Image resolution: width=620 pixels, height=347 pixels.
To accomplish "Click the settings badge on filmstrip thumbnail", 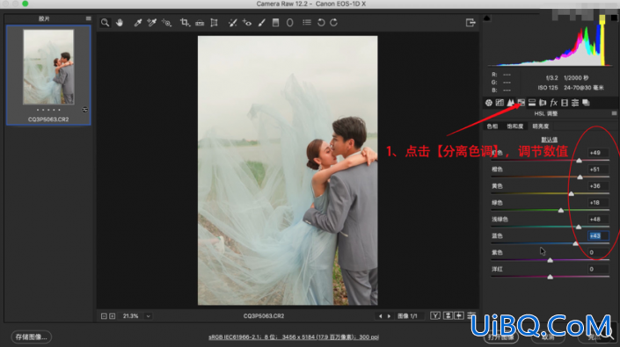I will click(x=84, y=110).
